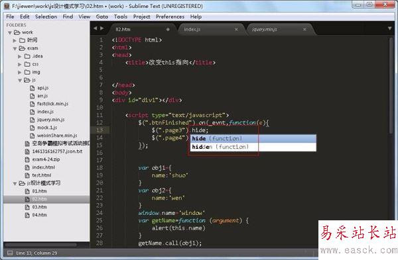Screen dimensions: 398x260
Task: Click the work folder icon
Action: pyautogui.click(x=17, y=32)
